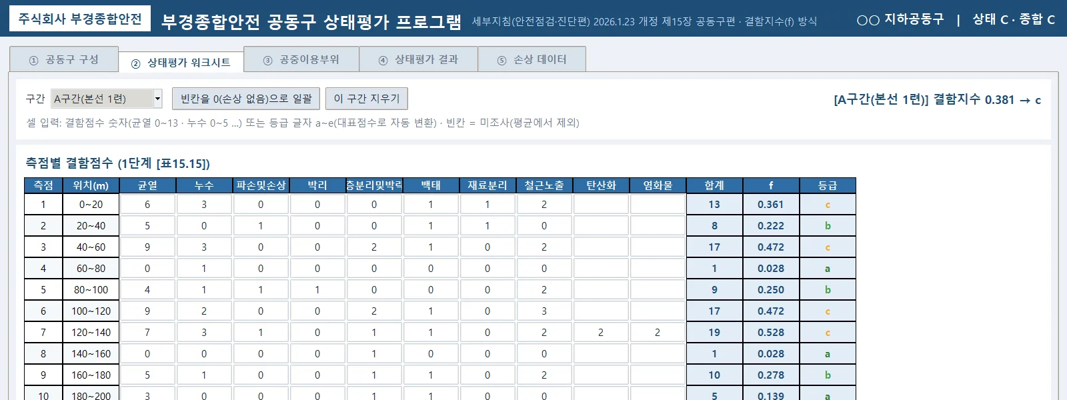
Task: Open the 상태평가 결과 tab
Action: 418,59
